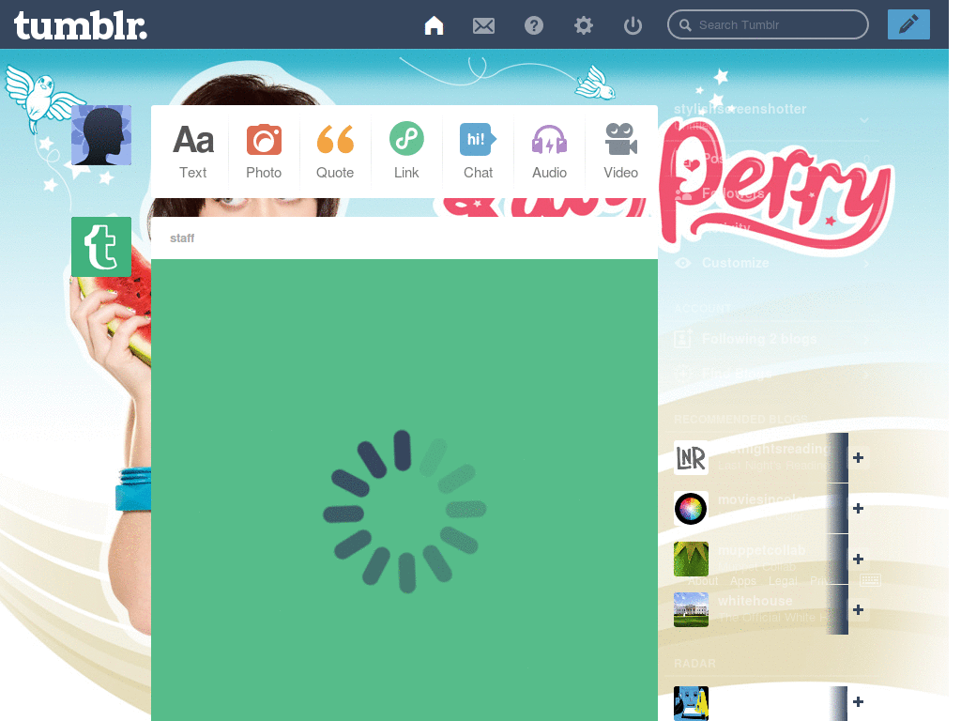
Task: Open the staff blog name link
Action: click(182, 238)
